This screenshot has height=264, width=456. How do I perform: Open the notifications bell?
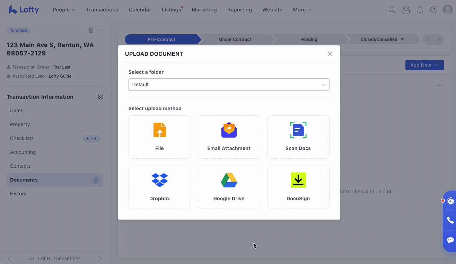click(420, 10)
